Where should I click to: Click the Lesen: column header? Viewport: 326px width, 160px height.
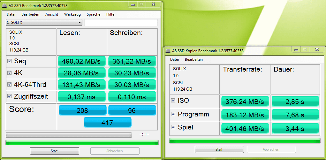coord(70,33)
